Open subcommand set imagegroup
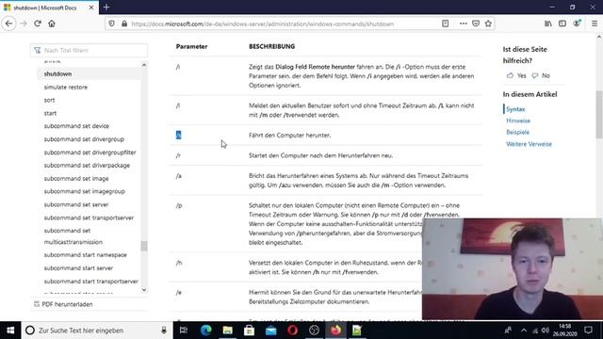Screen dimensions: 603x339 [84, 191]
